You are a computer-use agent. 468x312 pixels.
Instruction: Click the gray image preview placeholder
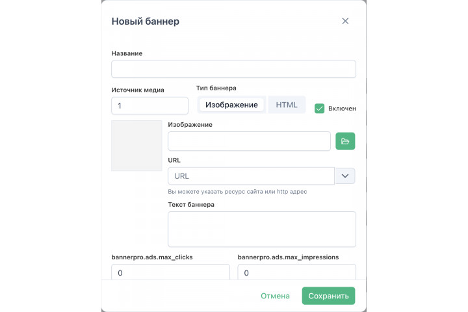(x=136, y=146)
